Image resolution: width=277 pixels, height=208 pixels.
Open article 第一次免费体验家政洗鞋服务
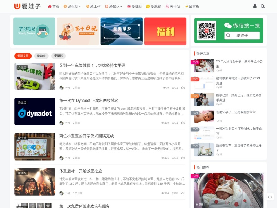[84, 206]
